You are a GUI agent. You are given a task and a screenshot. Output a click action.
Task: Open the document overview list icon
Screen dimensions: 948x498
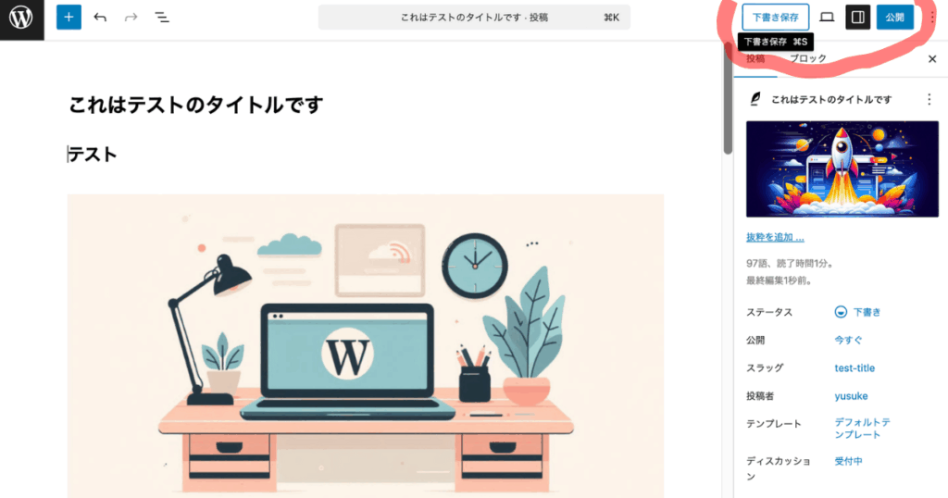coord(162,17)
